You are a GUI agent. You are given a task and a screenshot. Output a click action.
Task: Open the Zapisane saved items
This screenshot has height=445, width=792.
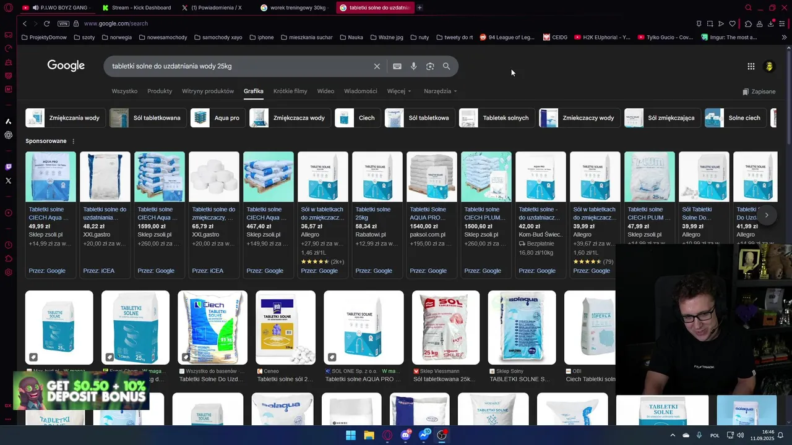(759, 91)
